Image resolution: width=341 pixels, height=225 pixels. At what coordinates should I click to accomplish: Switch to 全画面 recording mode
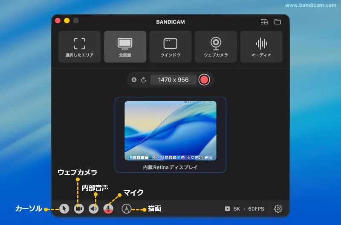pyautogui.click(x=125, y=47)
